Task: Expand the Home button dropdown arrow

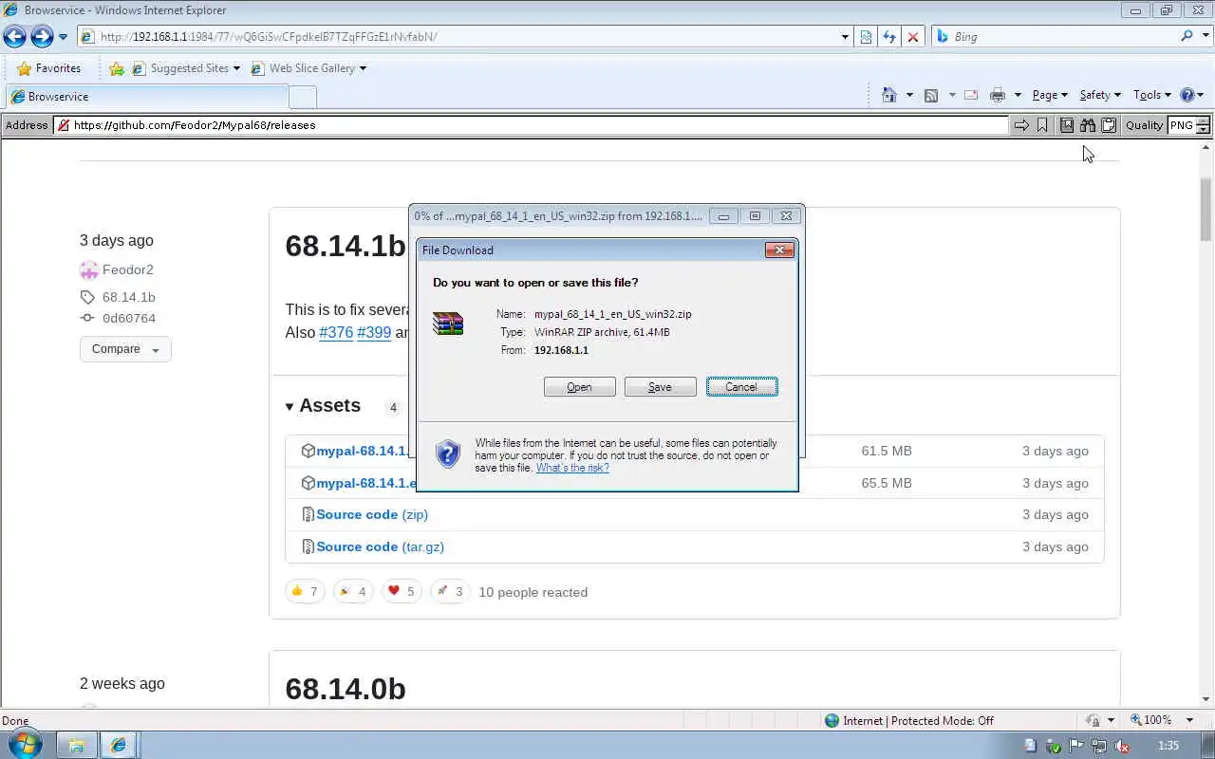Action: pyautogui.click(x=909, y=95)
